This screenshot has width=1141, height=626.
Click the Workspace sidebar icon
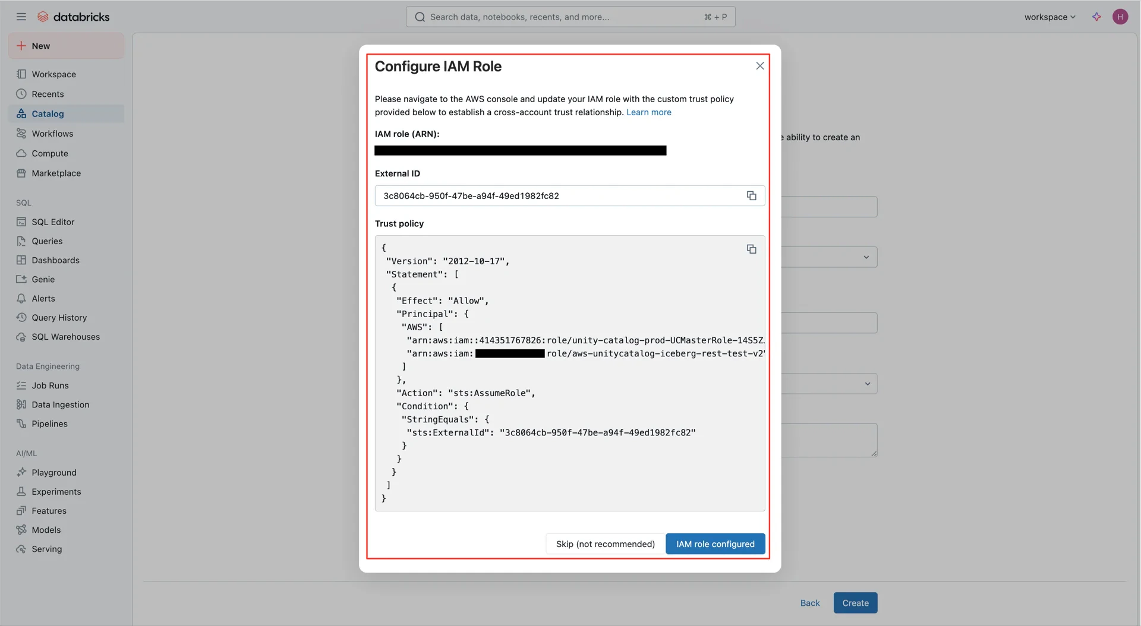21,74
